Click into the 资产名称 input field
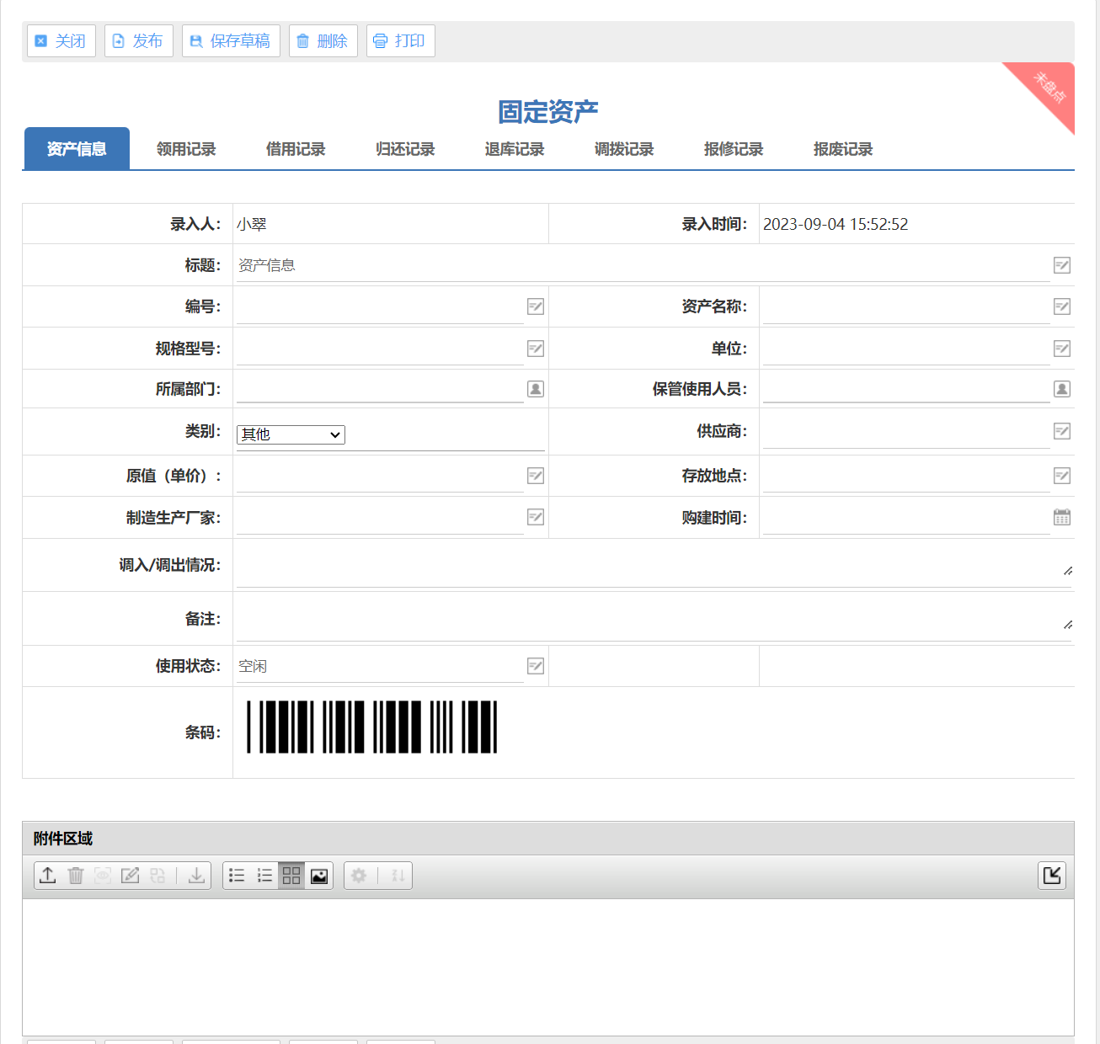 click(905, 307)
